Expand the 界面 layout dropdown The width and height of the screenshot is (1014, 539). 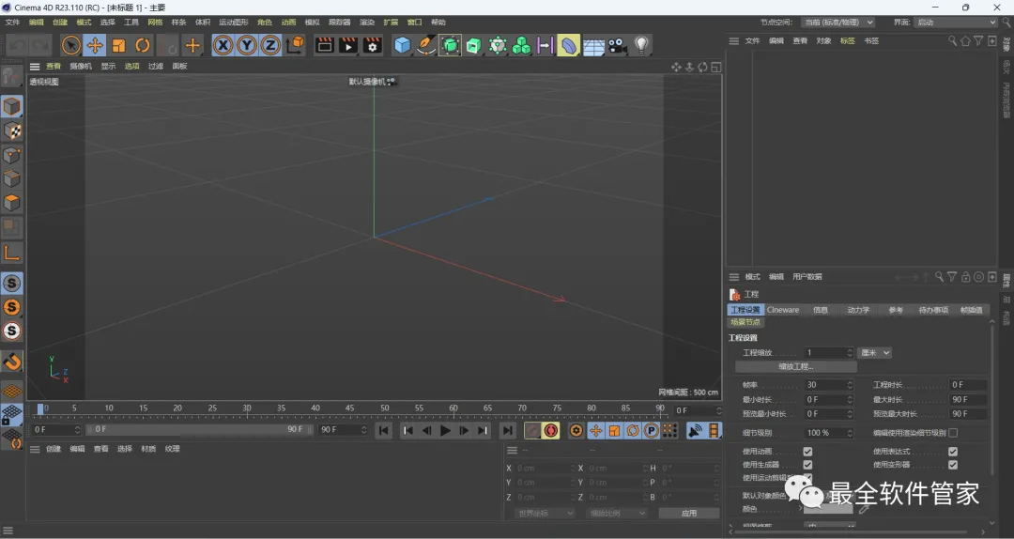955,22
